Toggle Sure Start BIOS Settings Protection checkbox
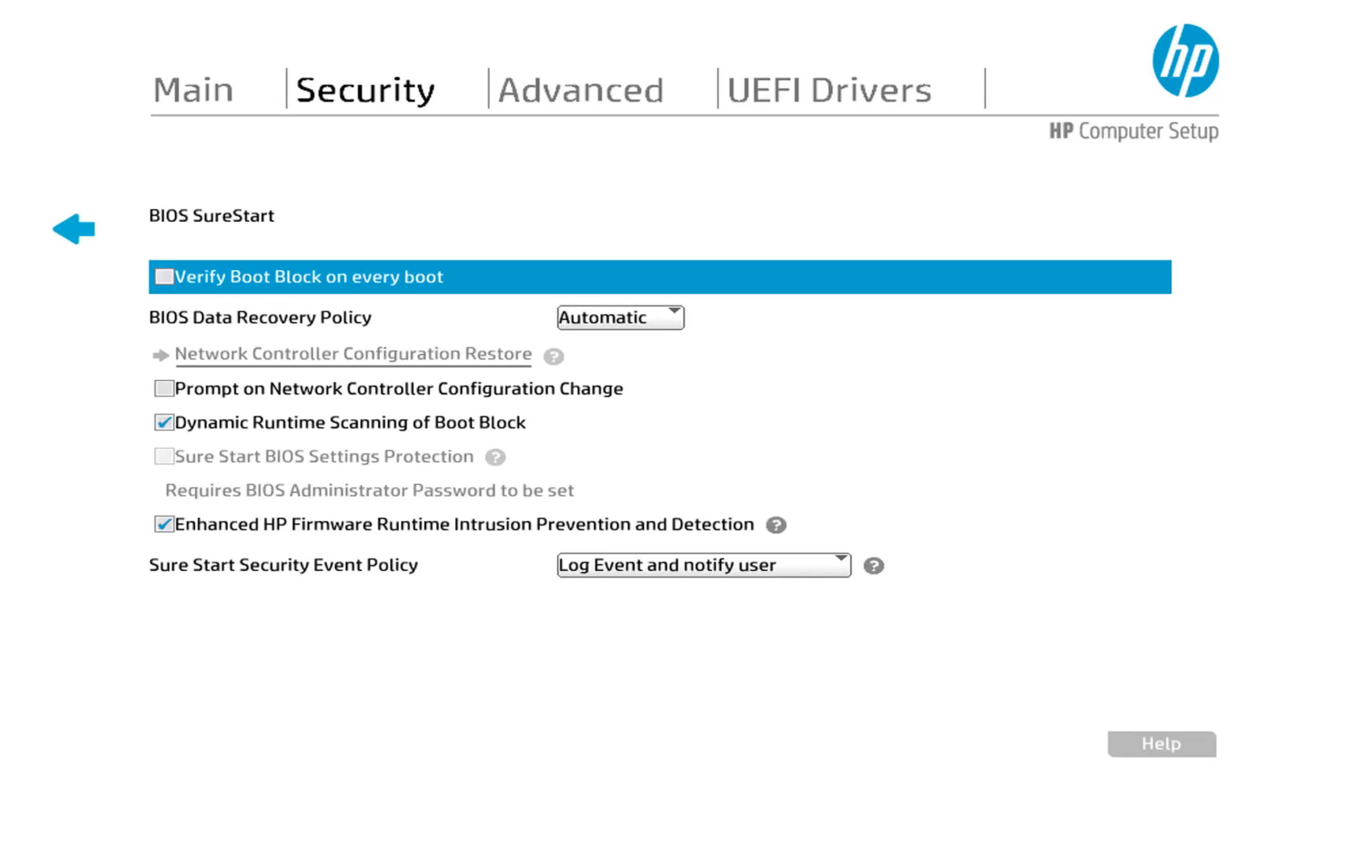 click(x=164, y=456)
